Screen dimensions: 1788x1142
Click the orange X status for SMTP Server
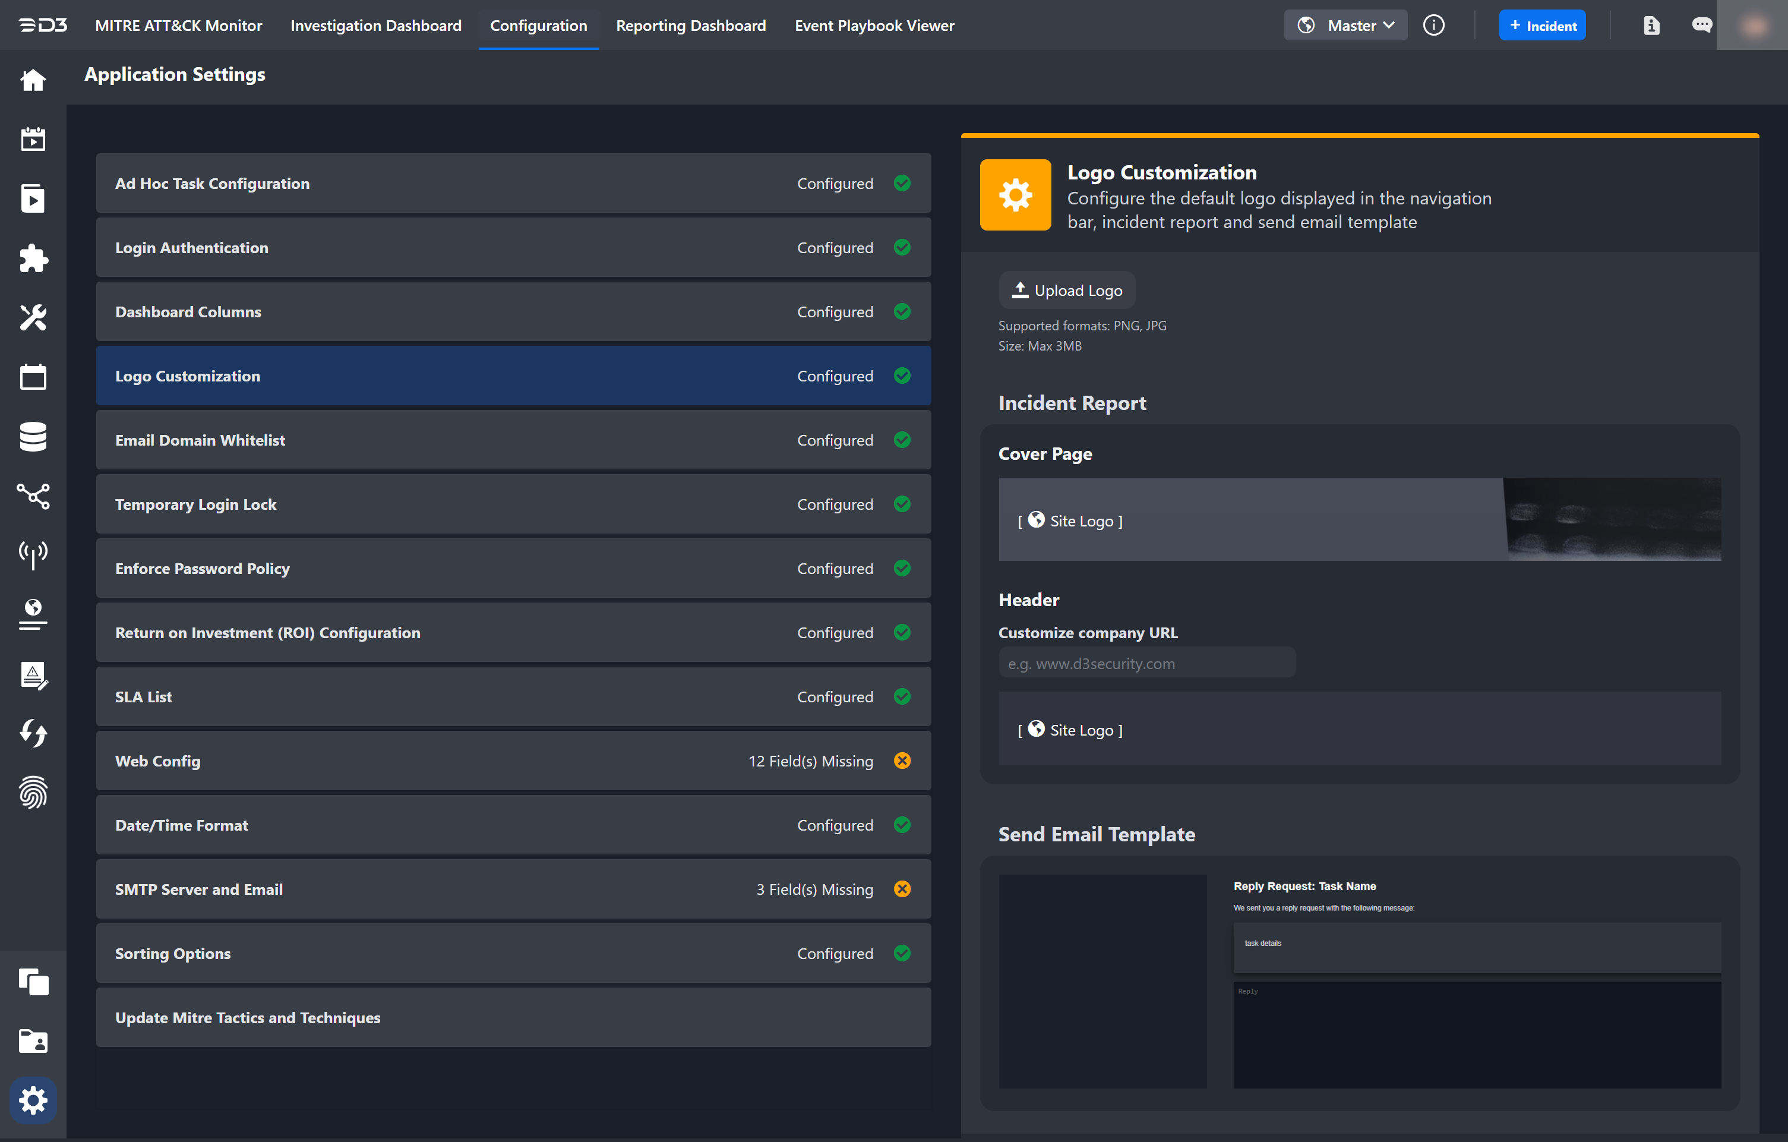[902, 889]
